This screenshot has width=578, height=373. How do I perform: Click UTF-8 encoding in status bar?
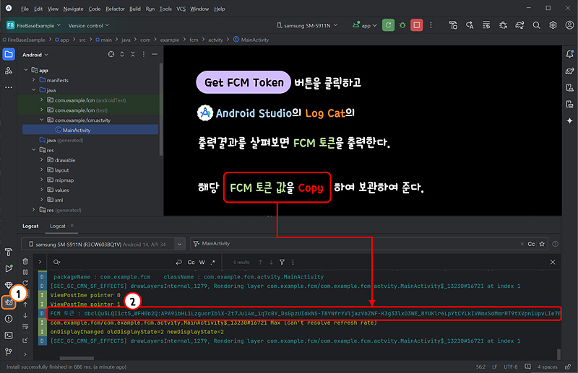point(511,367)
